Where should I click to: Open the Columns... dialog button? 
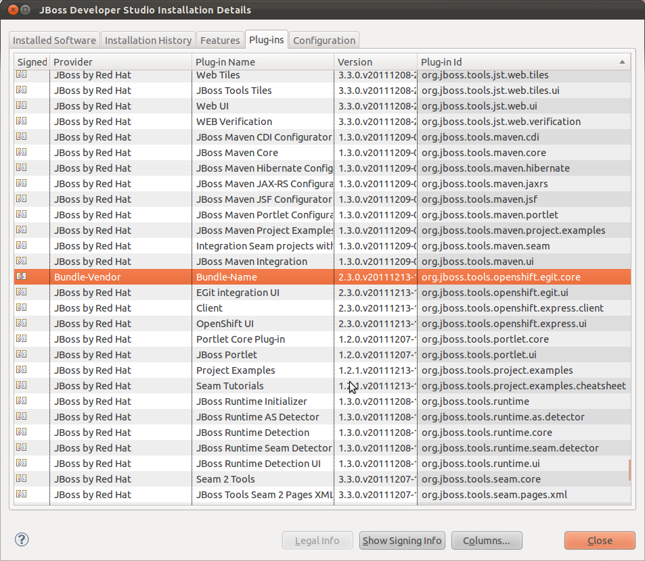(487, 541)
